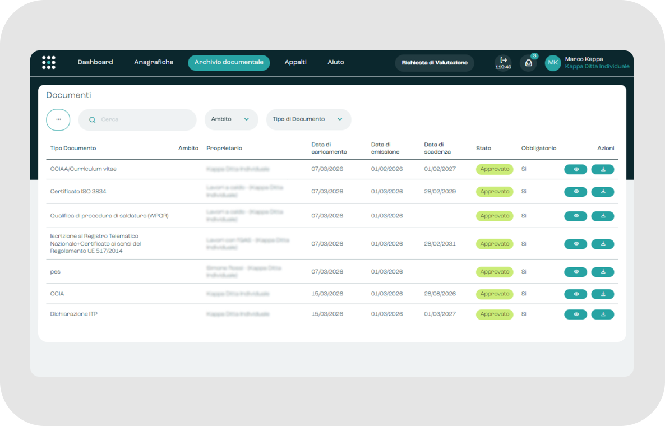Click the 28/02/2031 expiry date cell
Image resolution: width=665 pixels, height=426 pixels.
[x=440, y=244]
